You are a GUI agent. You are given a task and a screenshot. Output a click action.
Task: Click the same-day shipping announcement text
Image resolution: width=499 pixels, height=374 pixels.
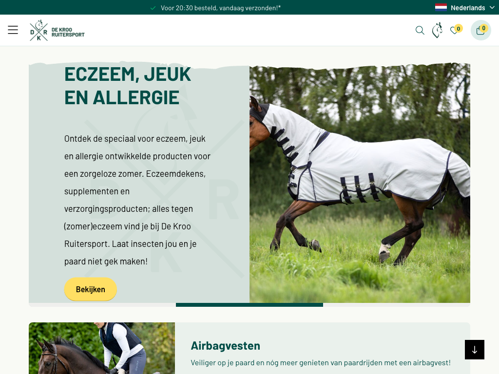click(221, 8)
